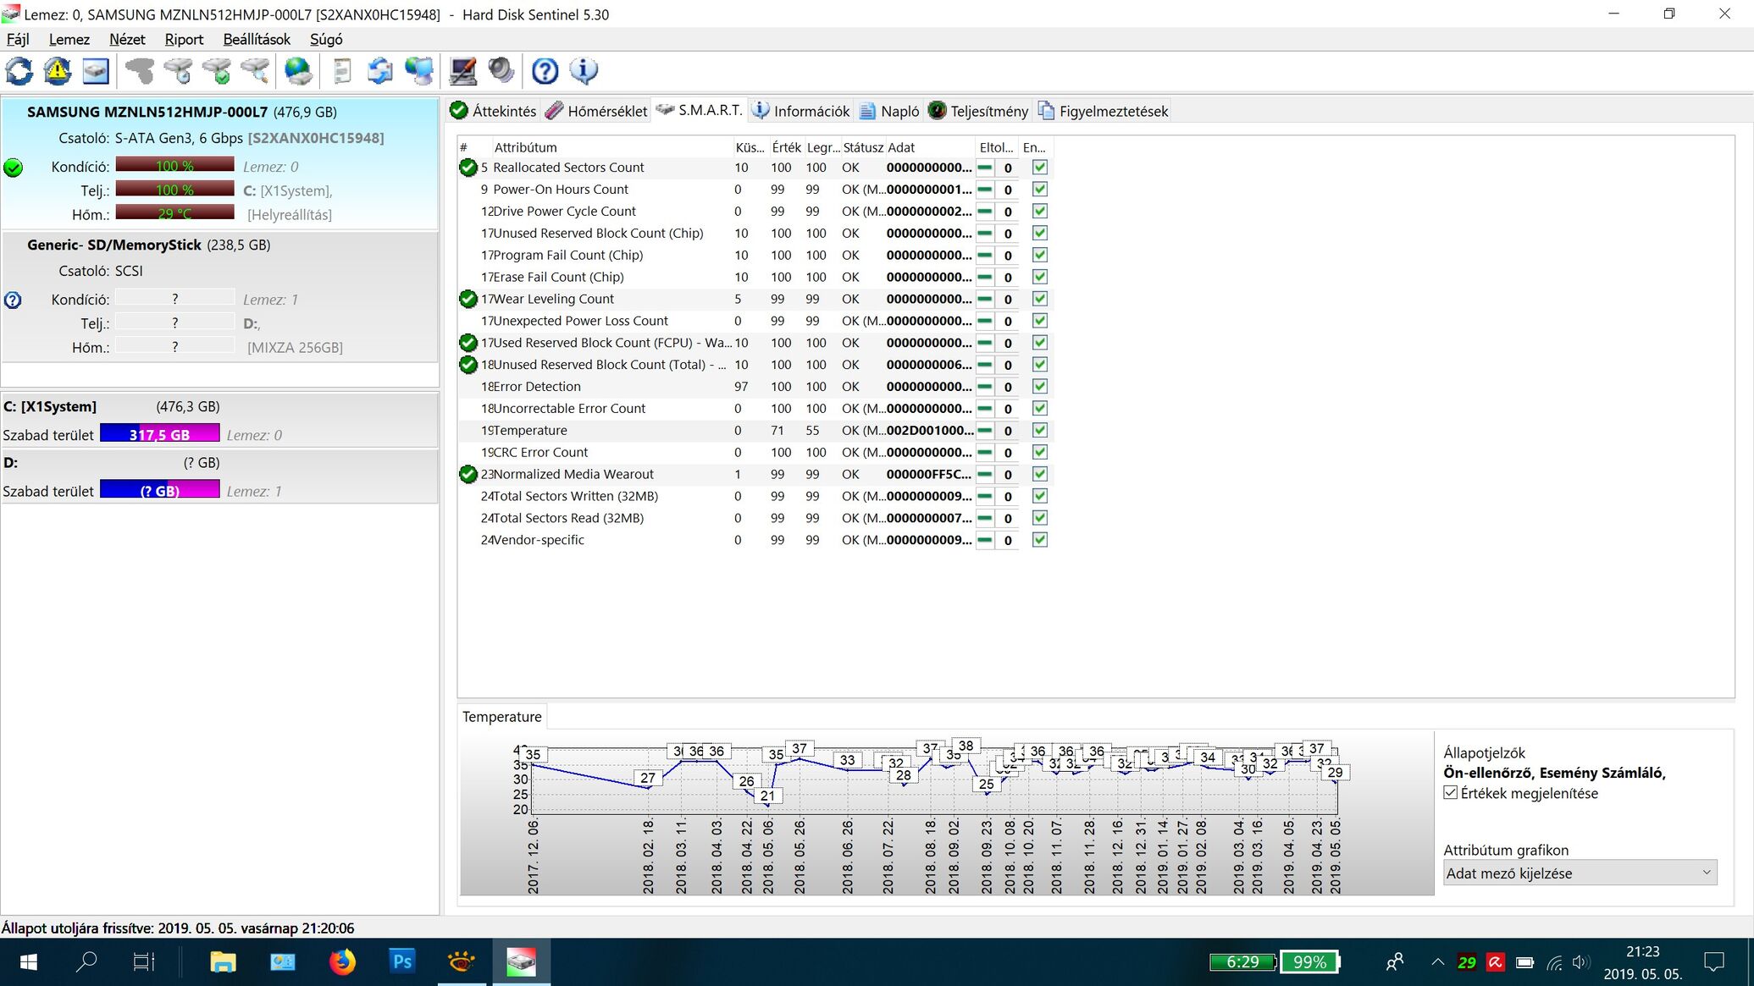Click the envelope with arrows toolbar icon
This screenshot has height=986, width=1754.
point(380,71)
